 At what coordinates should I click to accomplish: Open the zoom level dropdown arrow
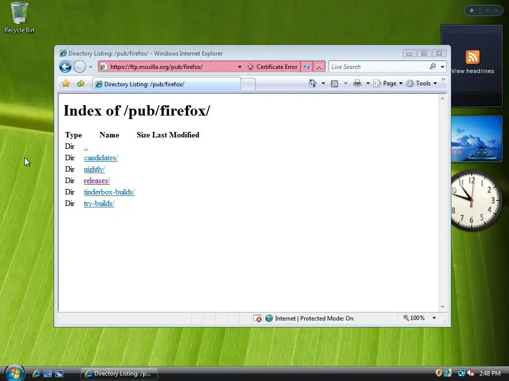click(434, 318)
